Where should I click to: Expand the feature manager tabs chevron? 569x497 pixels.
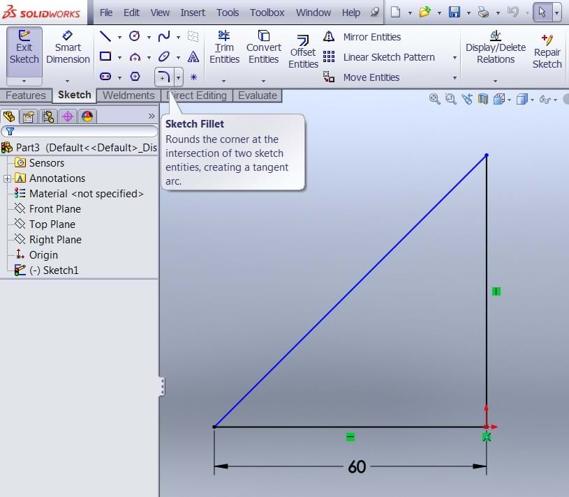[x=152, y=116]
